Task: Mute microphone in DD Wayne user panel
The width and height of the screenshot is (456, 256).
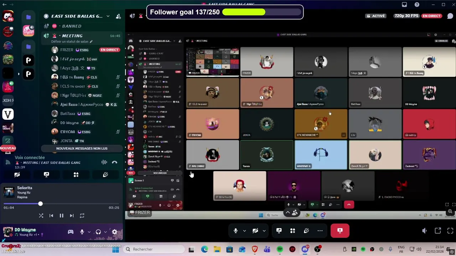Action: (82, 232)
